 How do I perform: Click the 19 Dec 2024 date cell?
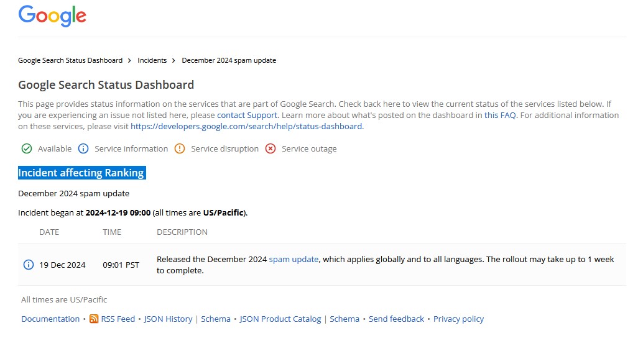pyautogui.click(x=62, y=265)
